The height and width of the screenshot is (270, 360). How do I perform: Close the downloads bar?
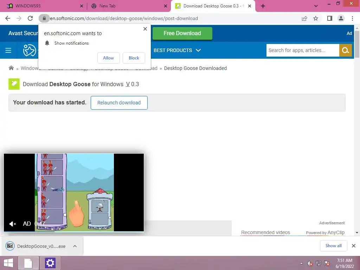tap(354, 246)
